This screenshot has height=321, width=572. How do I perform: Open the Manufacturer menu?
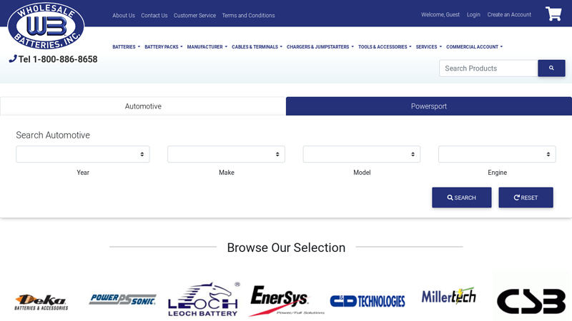(x=207, y=47)
